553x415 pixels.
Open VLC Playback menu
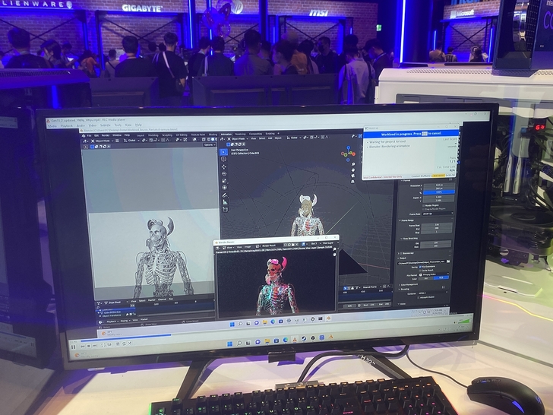pos(67,125)
